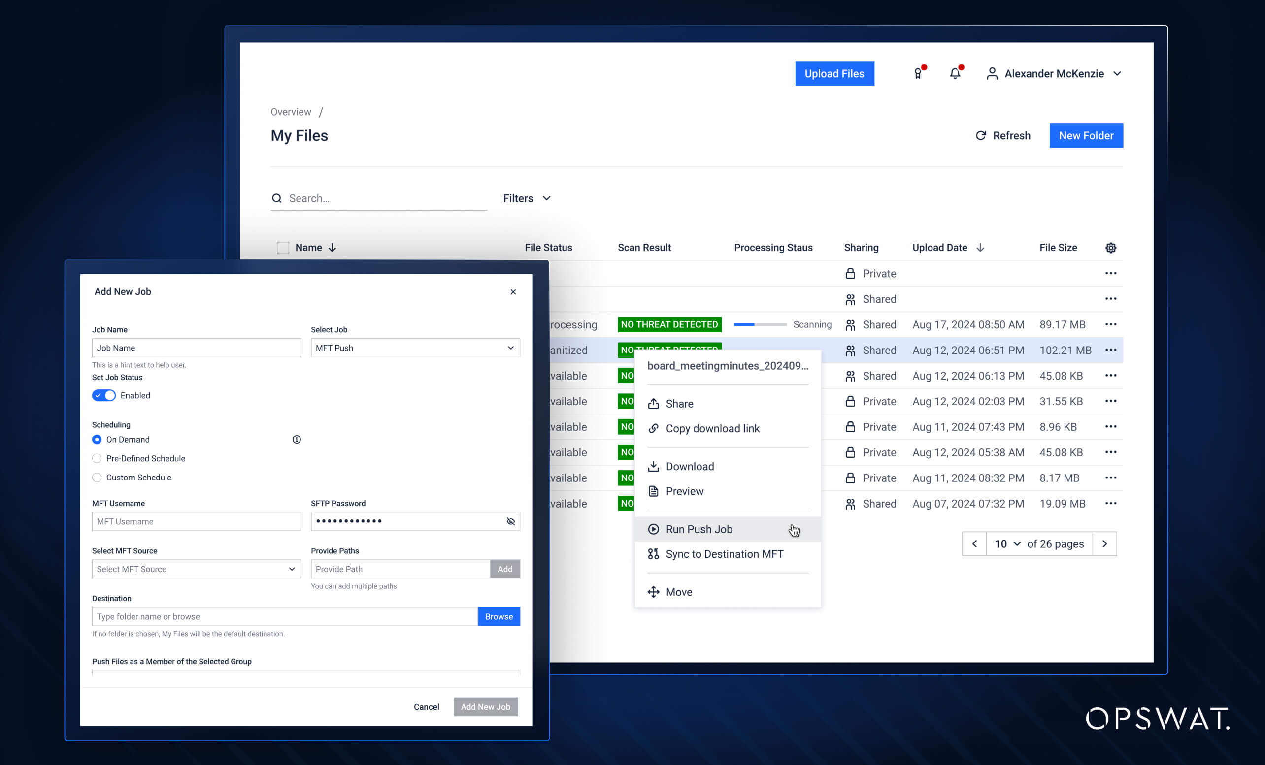Click the award badge icon in header
Image resolution: width=1265 pixels, height=765 pixels.
(918, 73)
